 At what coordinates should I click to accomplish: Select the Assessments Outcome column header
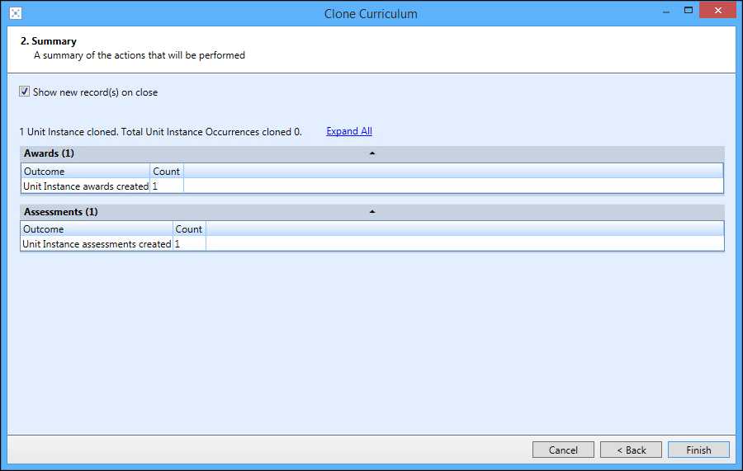tap(97, 228)
